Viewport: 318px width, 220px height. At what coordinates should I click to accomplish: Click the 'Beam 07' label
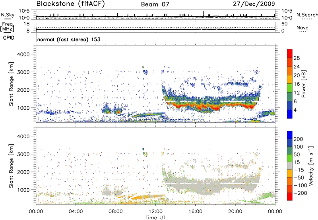(x=155, y=4)
